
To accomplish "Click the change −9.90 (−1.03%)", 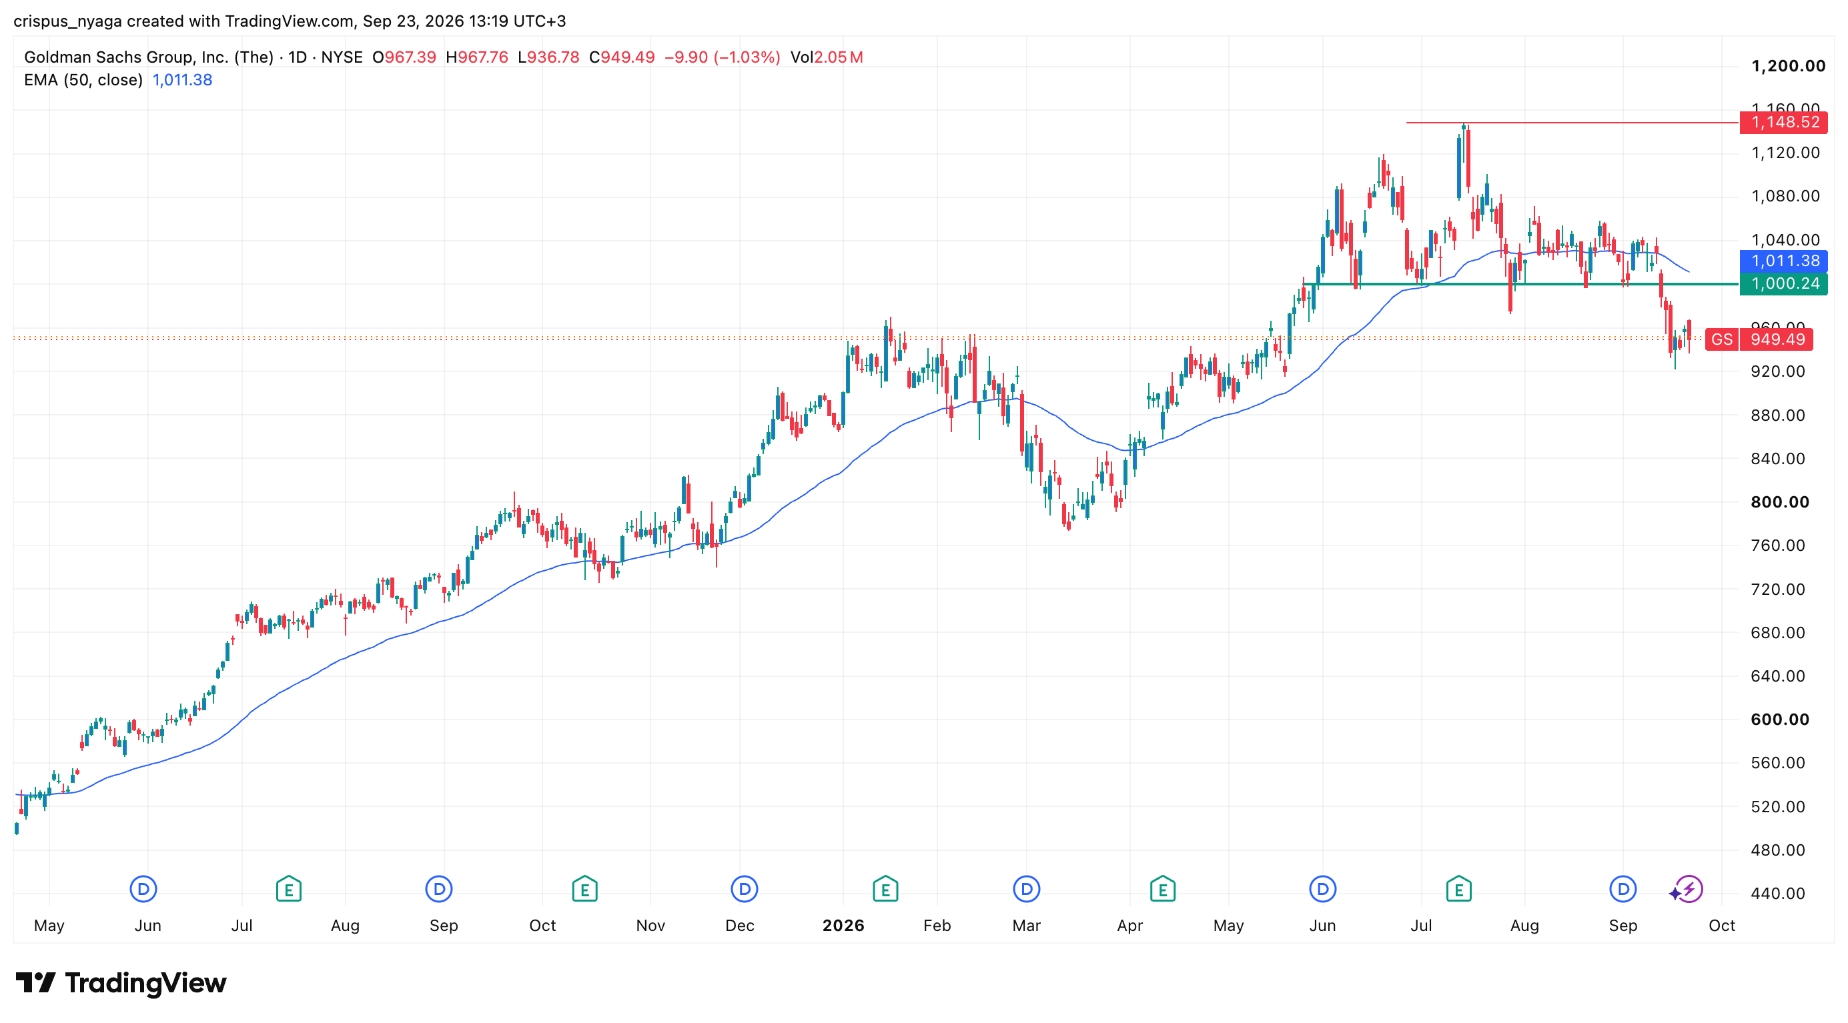I will [x=722, y=57].
